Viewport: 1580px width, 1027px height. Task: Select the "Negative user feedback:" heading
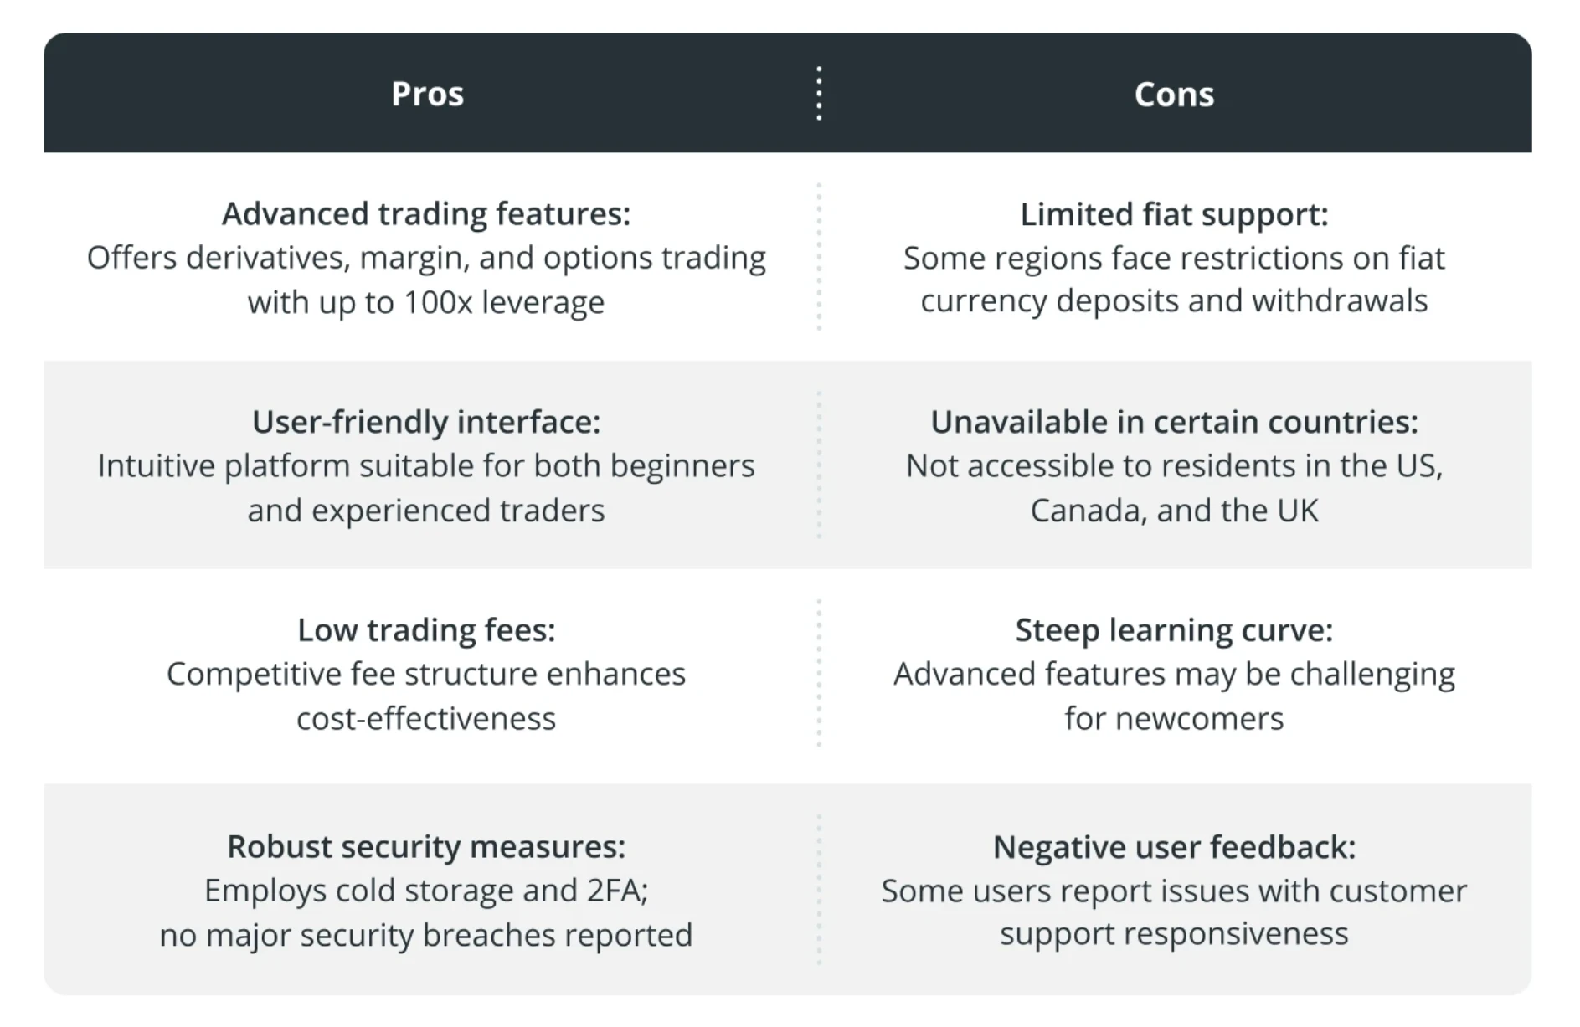pyautogui.click(x=1174, y=847)
